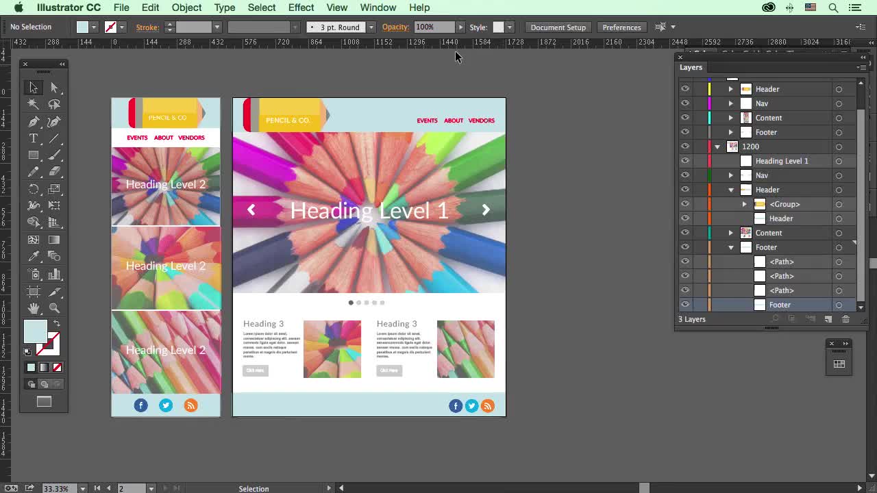Choose the Direct Selection tool
This screenshot has height=493, width=877.
point(55,87)
